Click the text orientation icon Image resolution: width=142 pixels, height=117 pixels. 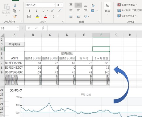86,16
